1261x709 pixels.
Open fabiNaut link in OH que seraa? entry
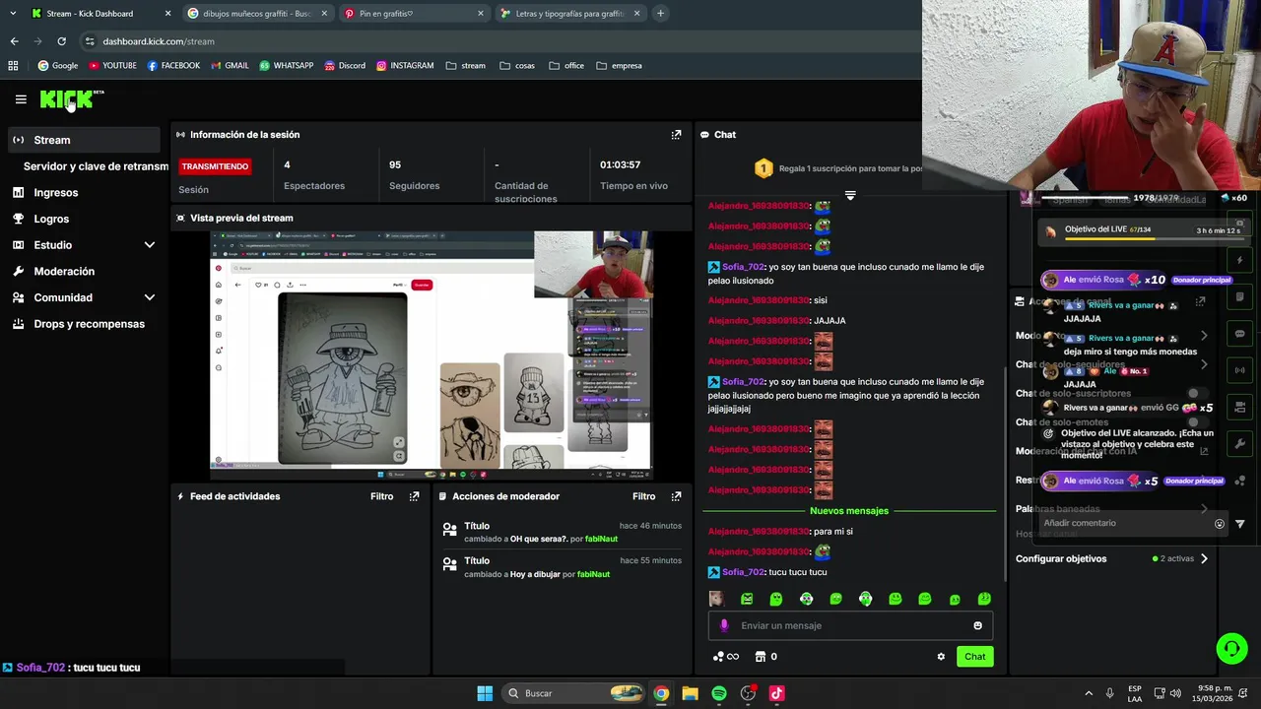pos(601,540)
